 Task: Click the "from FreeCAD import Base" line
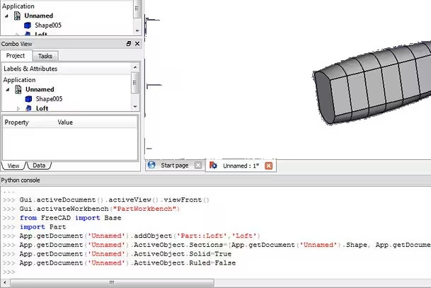pos(70,218)
